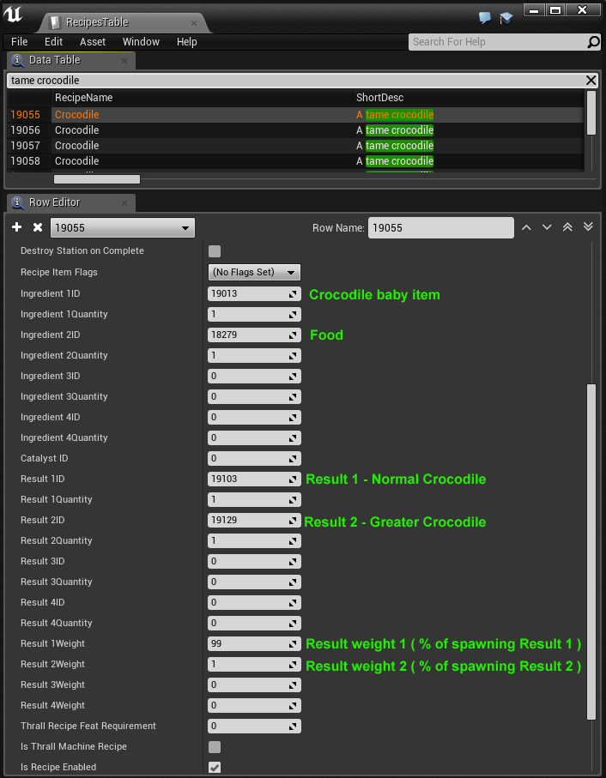Screen dimensions: 606x778
Task: Click the RecipeName column header
Action: [x=83, y=98]
